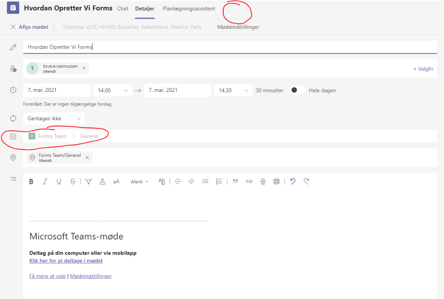Click the recurrence icon
The width and height of the screenshot is (444, 299).
pos(13,118)
